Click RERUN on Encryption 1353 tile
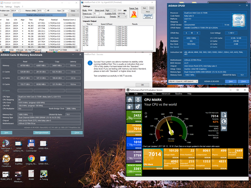The image size is (251, 188). point(208,168)
